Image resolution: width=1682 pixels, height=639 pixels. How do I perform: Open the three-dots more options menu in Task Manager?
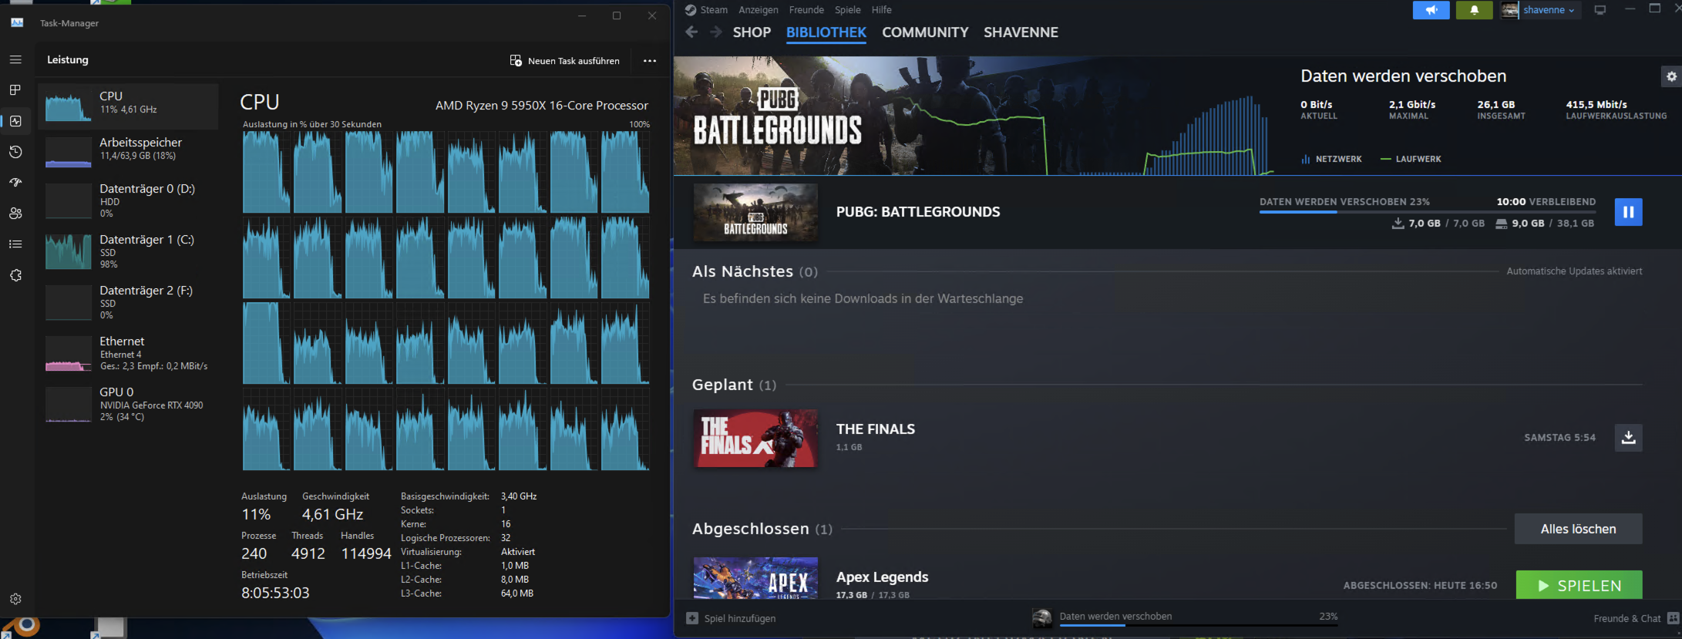pos(650,61)
